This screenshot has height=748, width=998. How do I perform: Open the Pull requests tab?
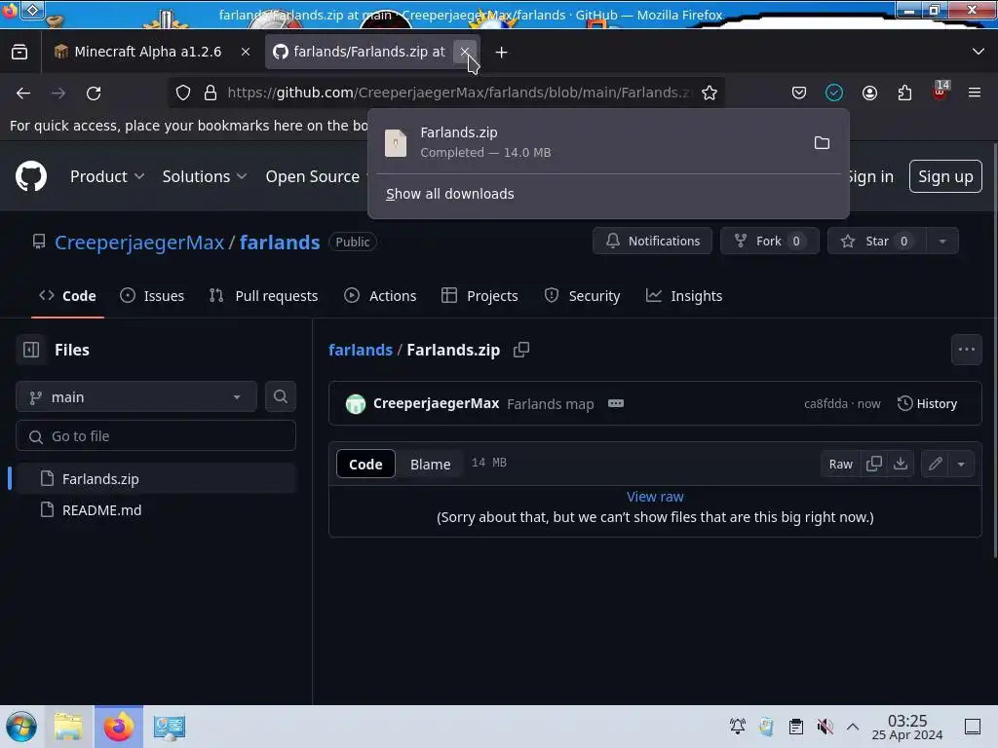[x=263, y=296]
